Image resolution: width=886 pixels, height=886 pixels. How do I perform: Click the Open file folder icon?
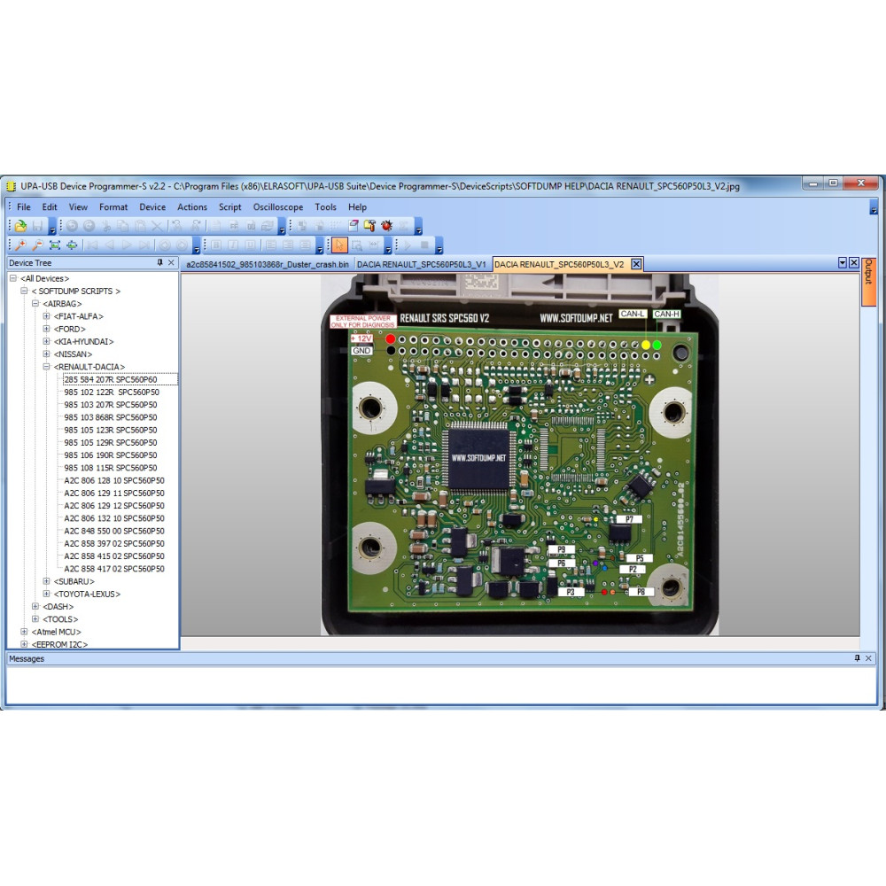21,226
